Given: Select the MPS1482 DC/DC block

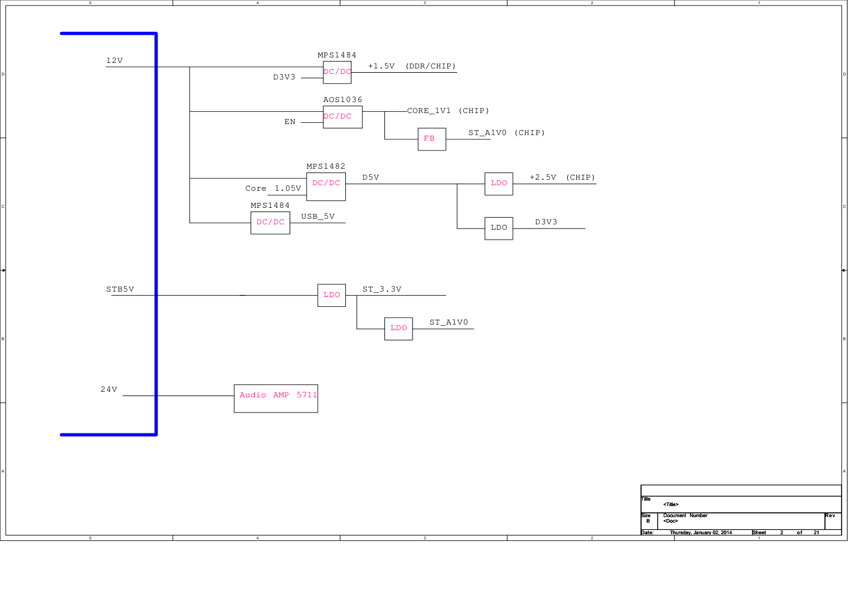Looking at the screenshot, I should 326,186.
